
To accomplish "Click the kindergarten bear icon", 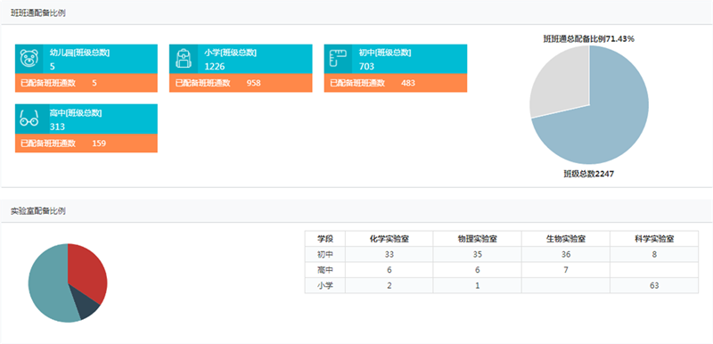I will pos(29,59).
